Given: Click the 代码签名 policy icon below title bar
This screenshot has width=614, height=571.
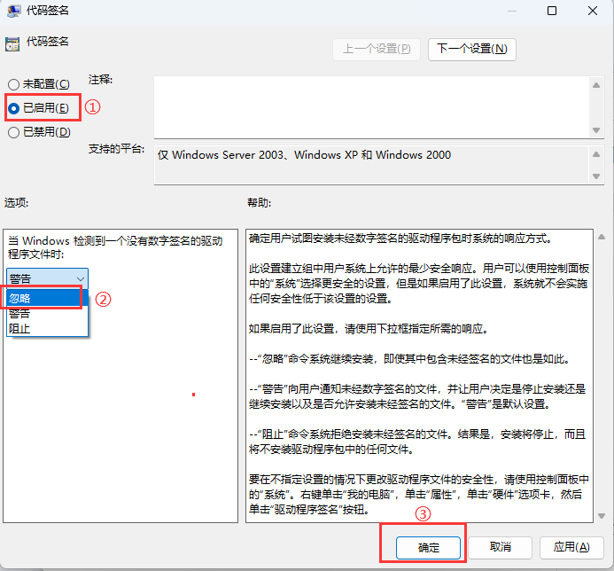Looking at the screenshot, I should click(12, 43).
